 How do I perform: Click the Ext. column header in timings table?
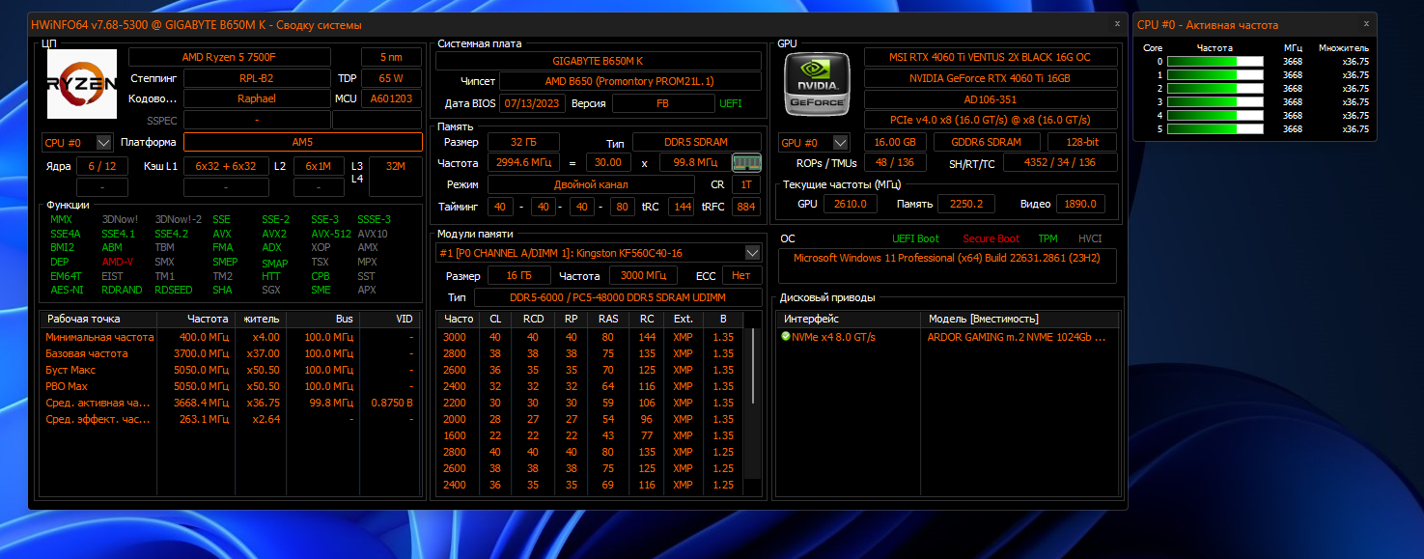click(684, 319)
